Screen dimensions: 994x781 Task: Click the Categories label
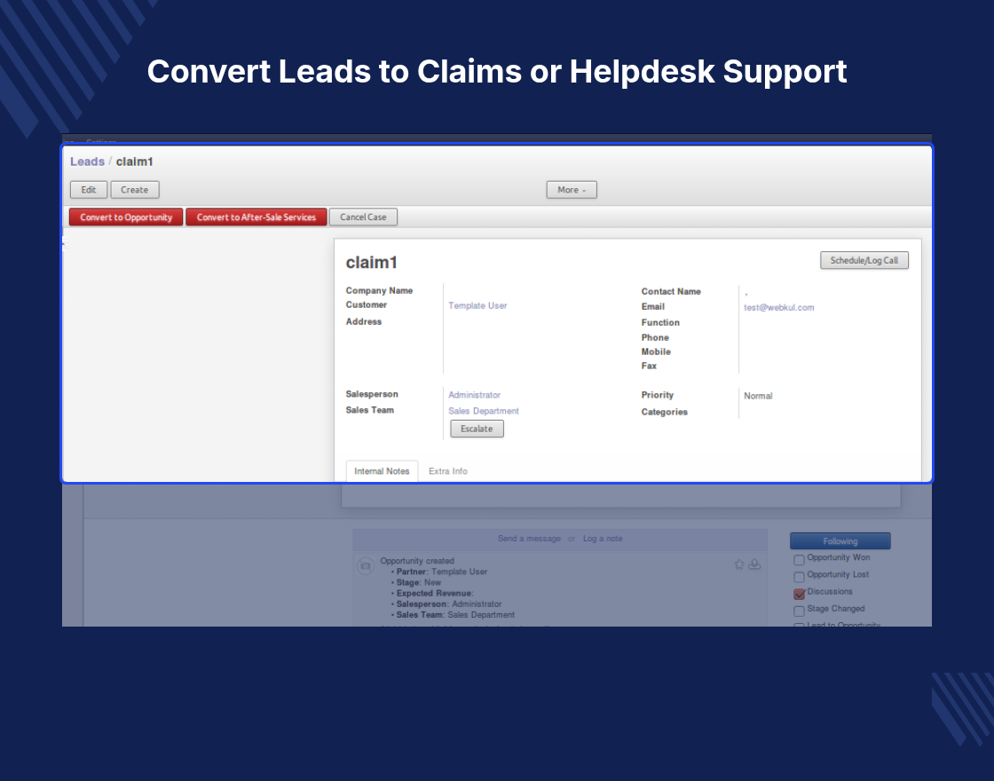click(664, 412)
